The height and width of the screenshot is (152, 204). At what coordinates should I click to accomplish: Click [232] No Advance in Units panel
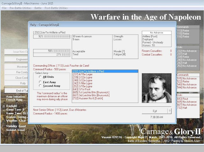(x=187, y=51)
